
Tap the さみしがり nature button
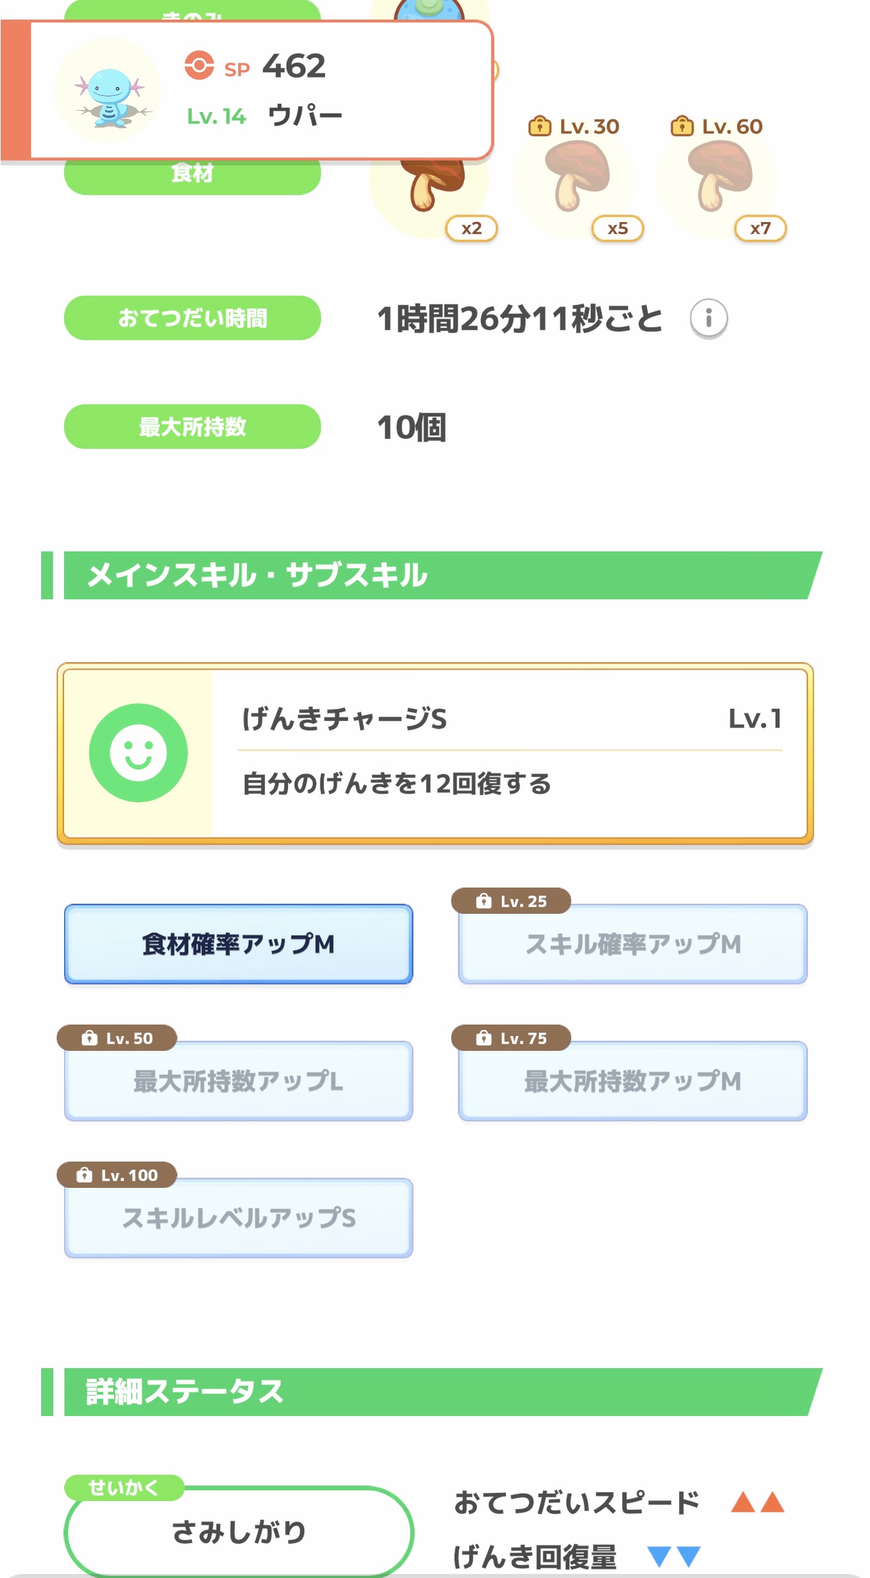tap(239, 1532)
